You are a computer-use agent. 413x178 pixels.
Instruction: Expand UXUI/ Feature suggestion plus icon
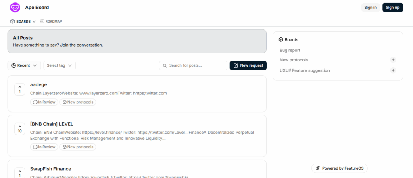pyautogui.click(x=393, y=70)
